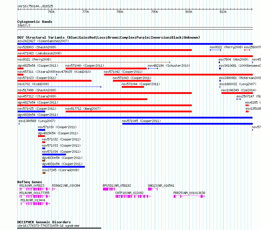Click the GNG13|NM_016541 gene glyph
Image resolution: width=261 pixels, height=230 pixels.
point(152,189)
